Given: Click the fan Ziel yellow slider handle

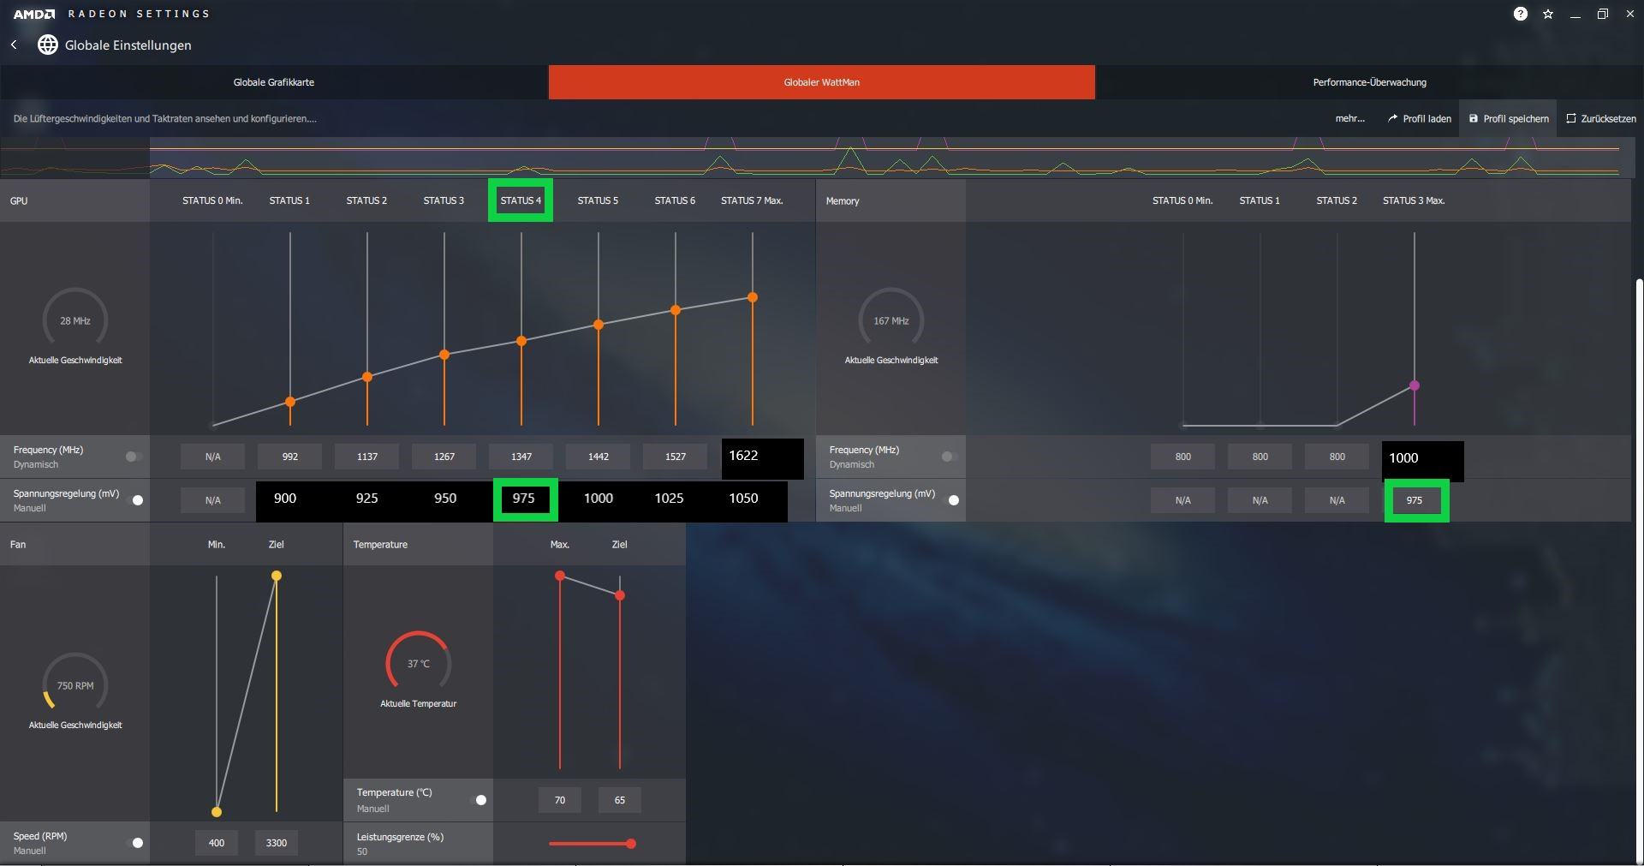Looking at the screenshot, I should tap(277, 576).
